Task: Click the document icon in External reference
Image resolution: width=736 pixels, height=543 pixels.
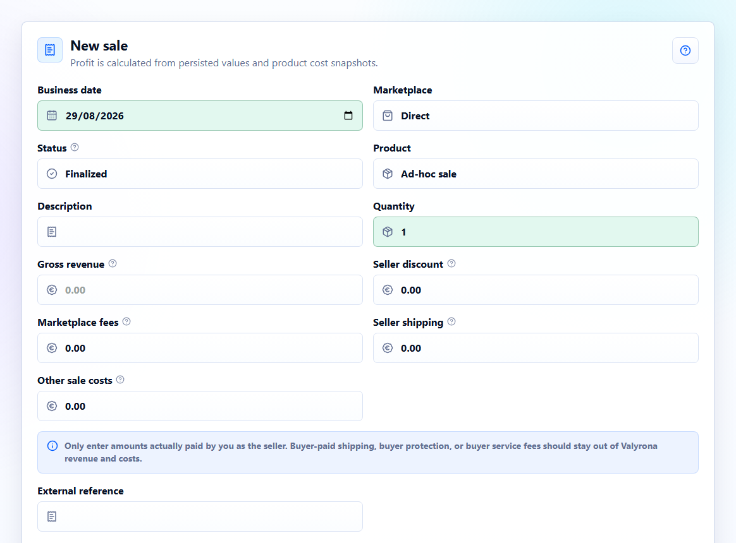Action: tap(52, 516)
